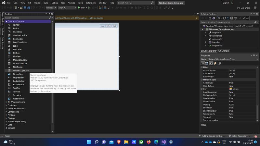Open the Build menu
Image resolution: width=260 pixels, height=146 pixels.
point(46,3)
